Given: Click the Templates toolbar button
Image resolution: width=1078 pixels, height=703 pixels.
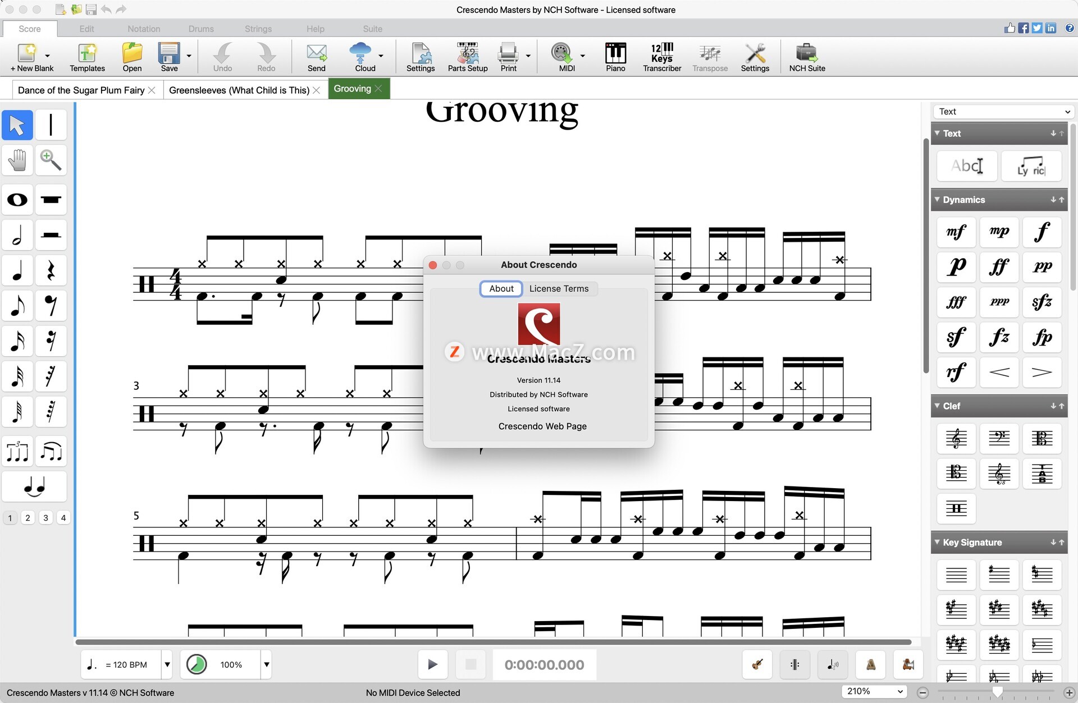Looking at the screenshot, I should tap(87, 57).
